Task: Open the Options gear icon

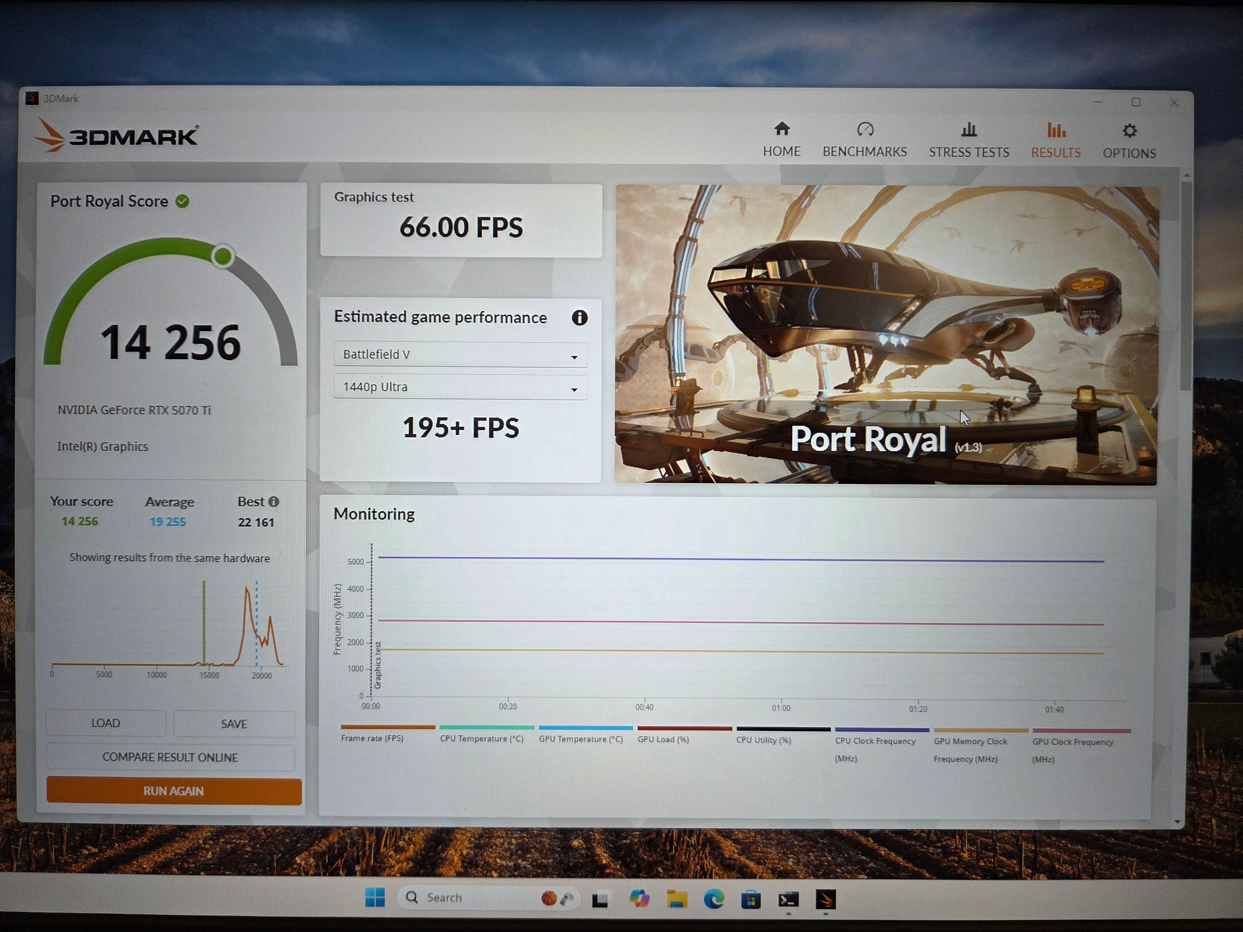Action: coord(1129,131)
